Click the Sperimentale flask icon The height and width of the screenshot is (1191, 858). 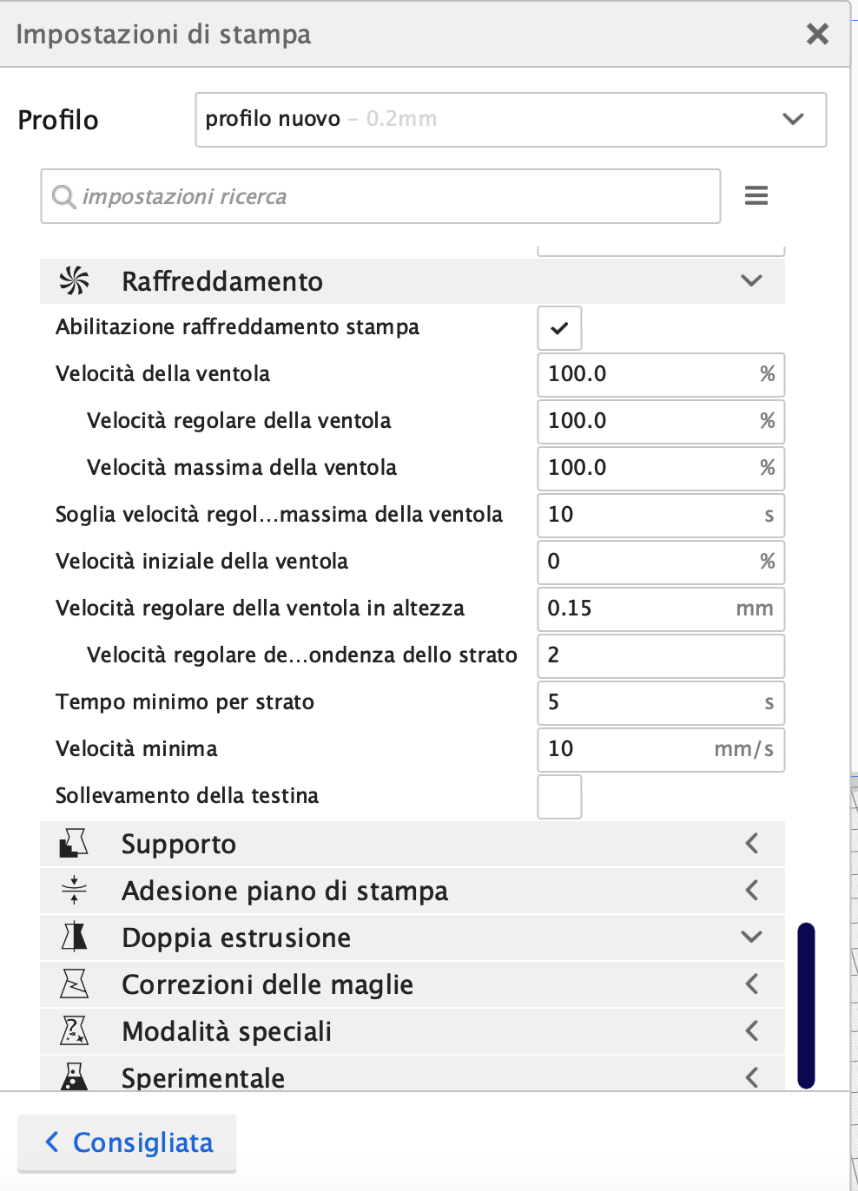pyautogui.click(x=74, y=1076)
